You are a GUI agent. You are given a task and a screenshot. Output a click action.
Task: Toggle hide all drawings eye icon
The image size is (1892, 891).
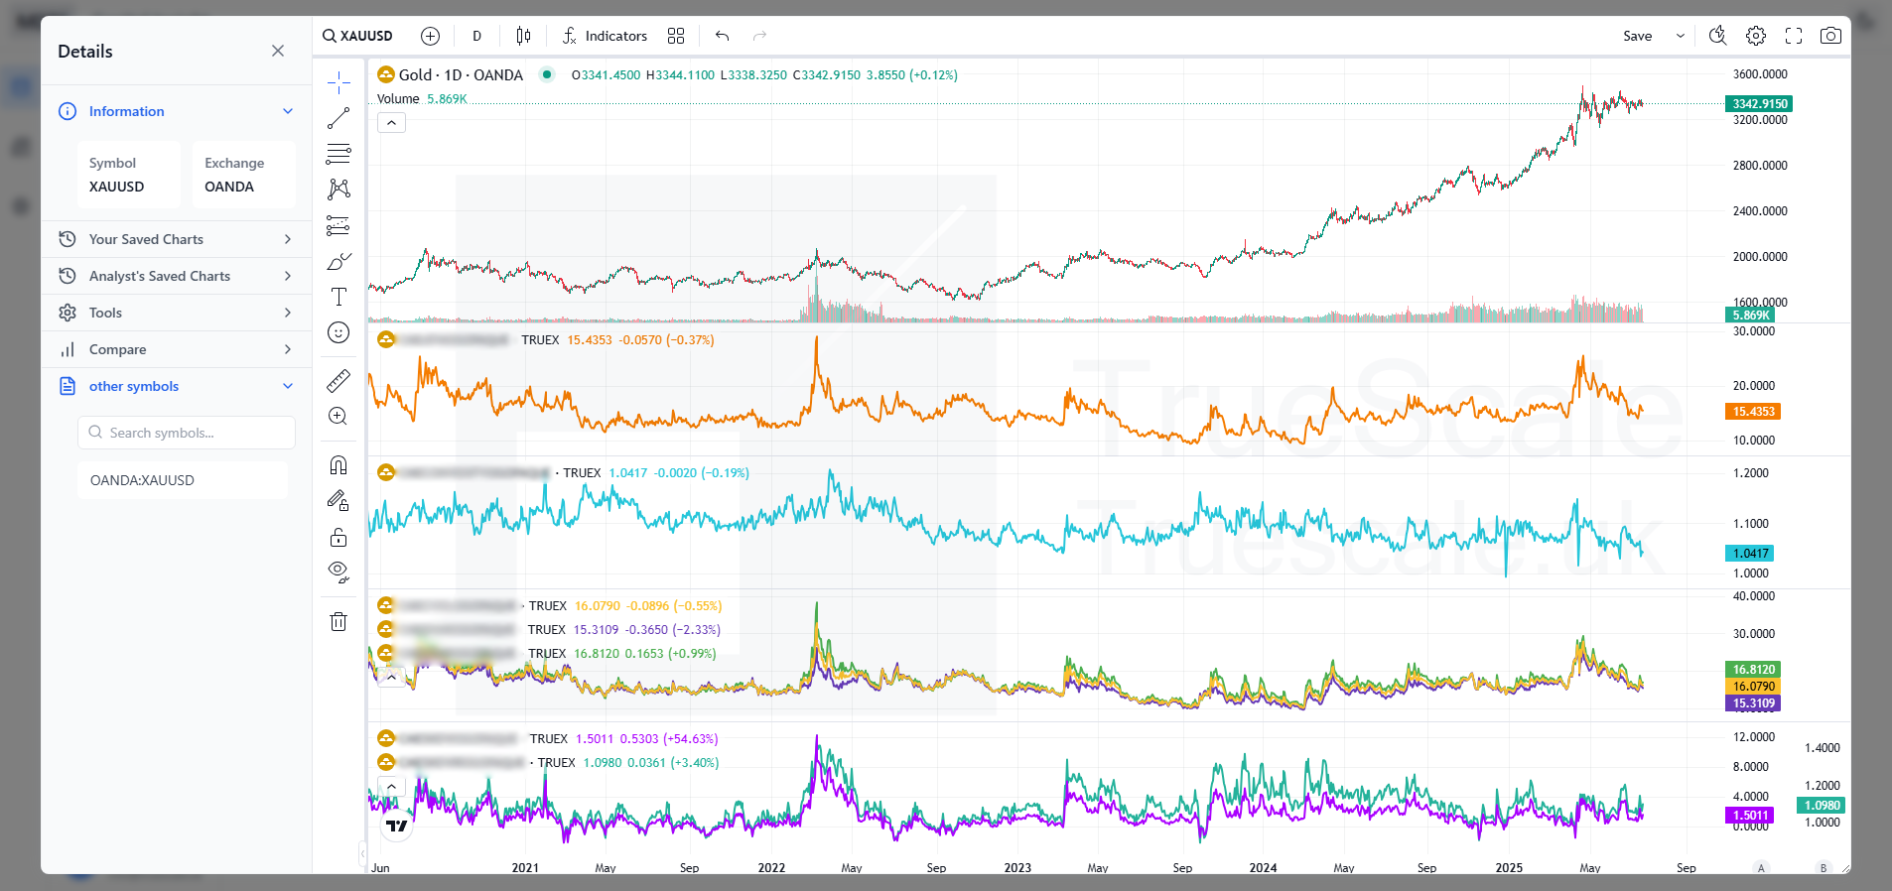(338, 573)
